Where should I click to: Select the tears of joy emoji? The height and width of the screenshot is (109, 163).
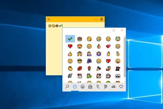118,39
